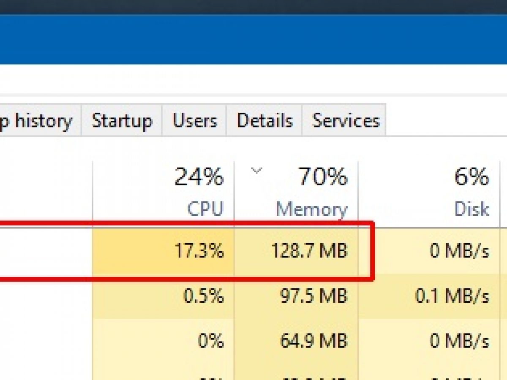
Task: Switch to the Startup tab
Action: (122, 121)
